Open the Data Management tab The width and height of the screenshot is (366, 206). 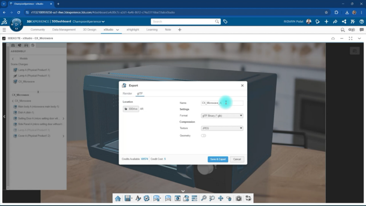point(64,30)
